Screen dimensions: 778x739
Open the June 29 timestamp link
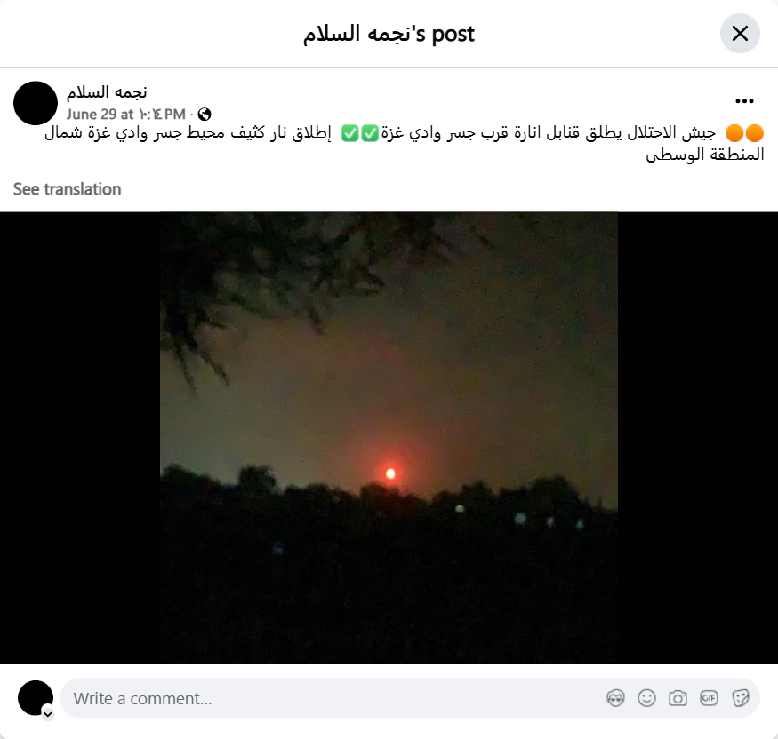coord(126,115)
